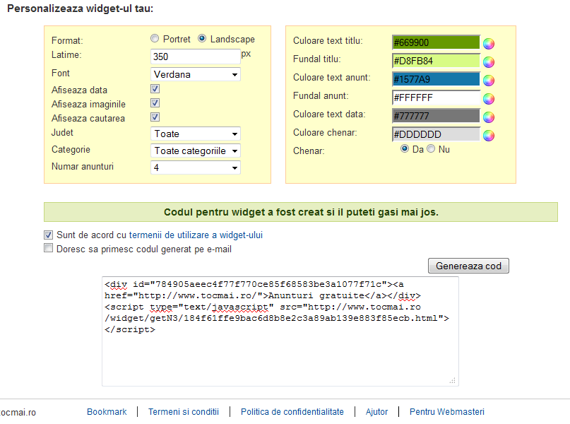Click the #777777 date text color field
This screenshot has height=424, width=570.
coord(437,116)
